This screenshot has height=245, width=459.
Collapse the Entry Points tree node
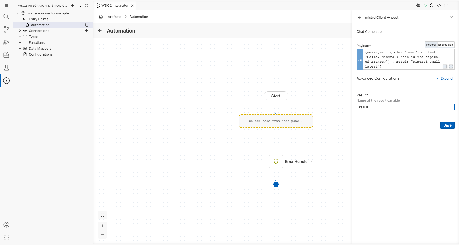[x=20, y=19]
